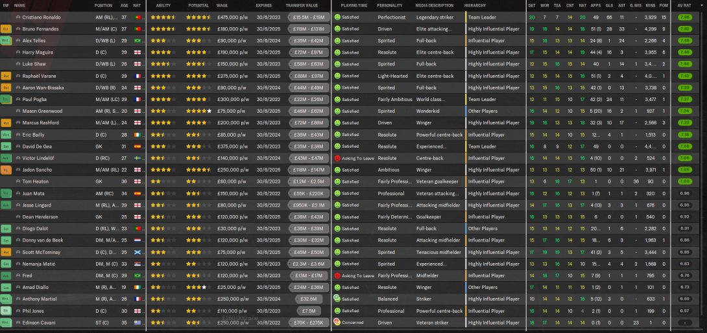Click Edinson Cavani's Wnt status badge

[6, 323]
